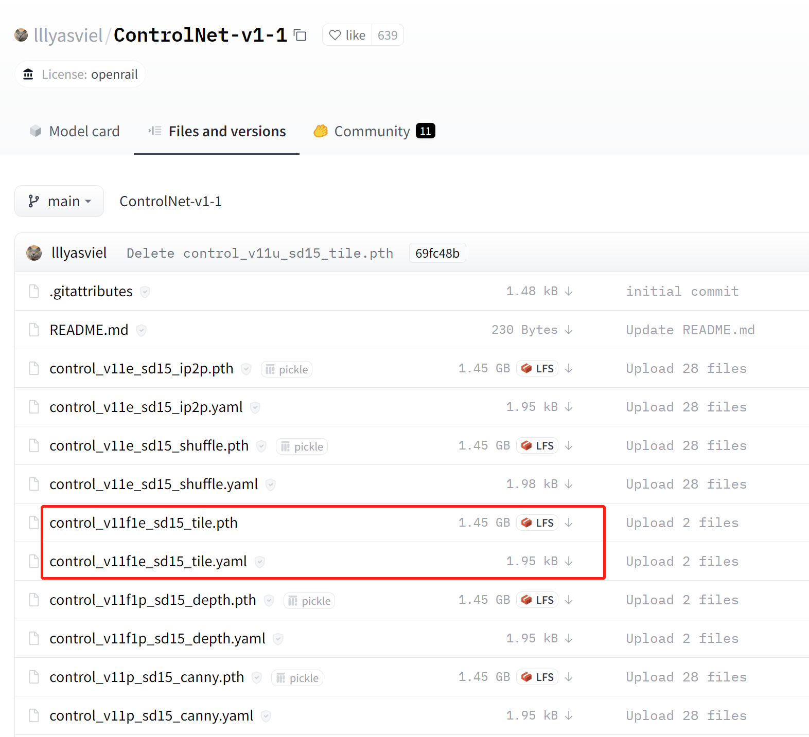
Task: Check the security shield next to control_v11f1p_sd15_depth.yaml
Action: [278, 639]
